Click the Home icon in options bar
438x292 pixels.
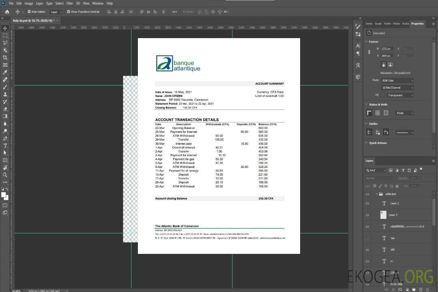point(7,12)
